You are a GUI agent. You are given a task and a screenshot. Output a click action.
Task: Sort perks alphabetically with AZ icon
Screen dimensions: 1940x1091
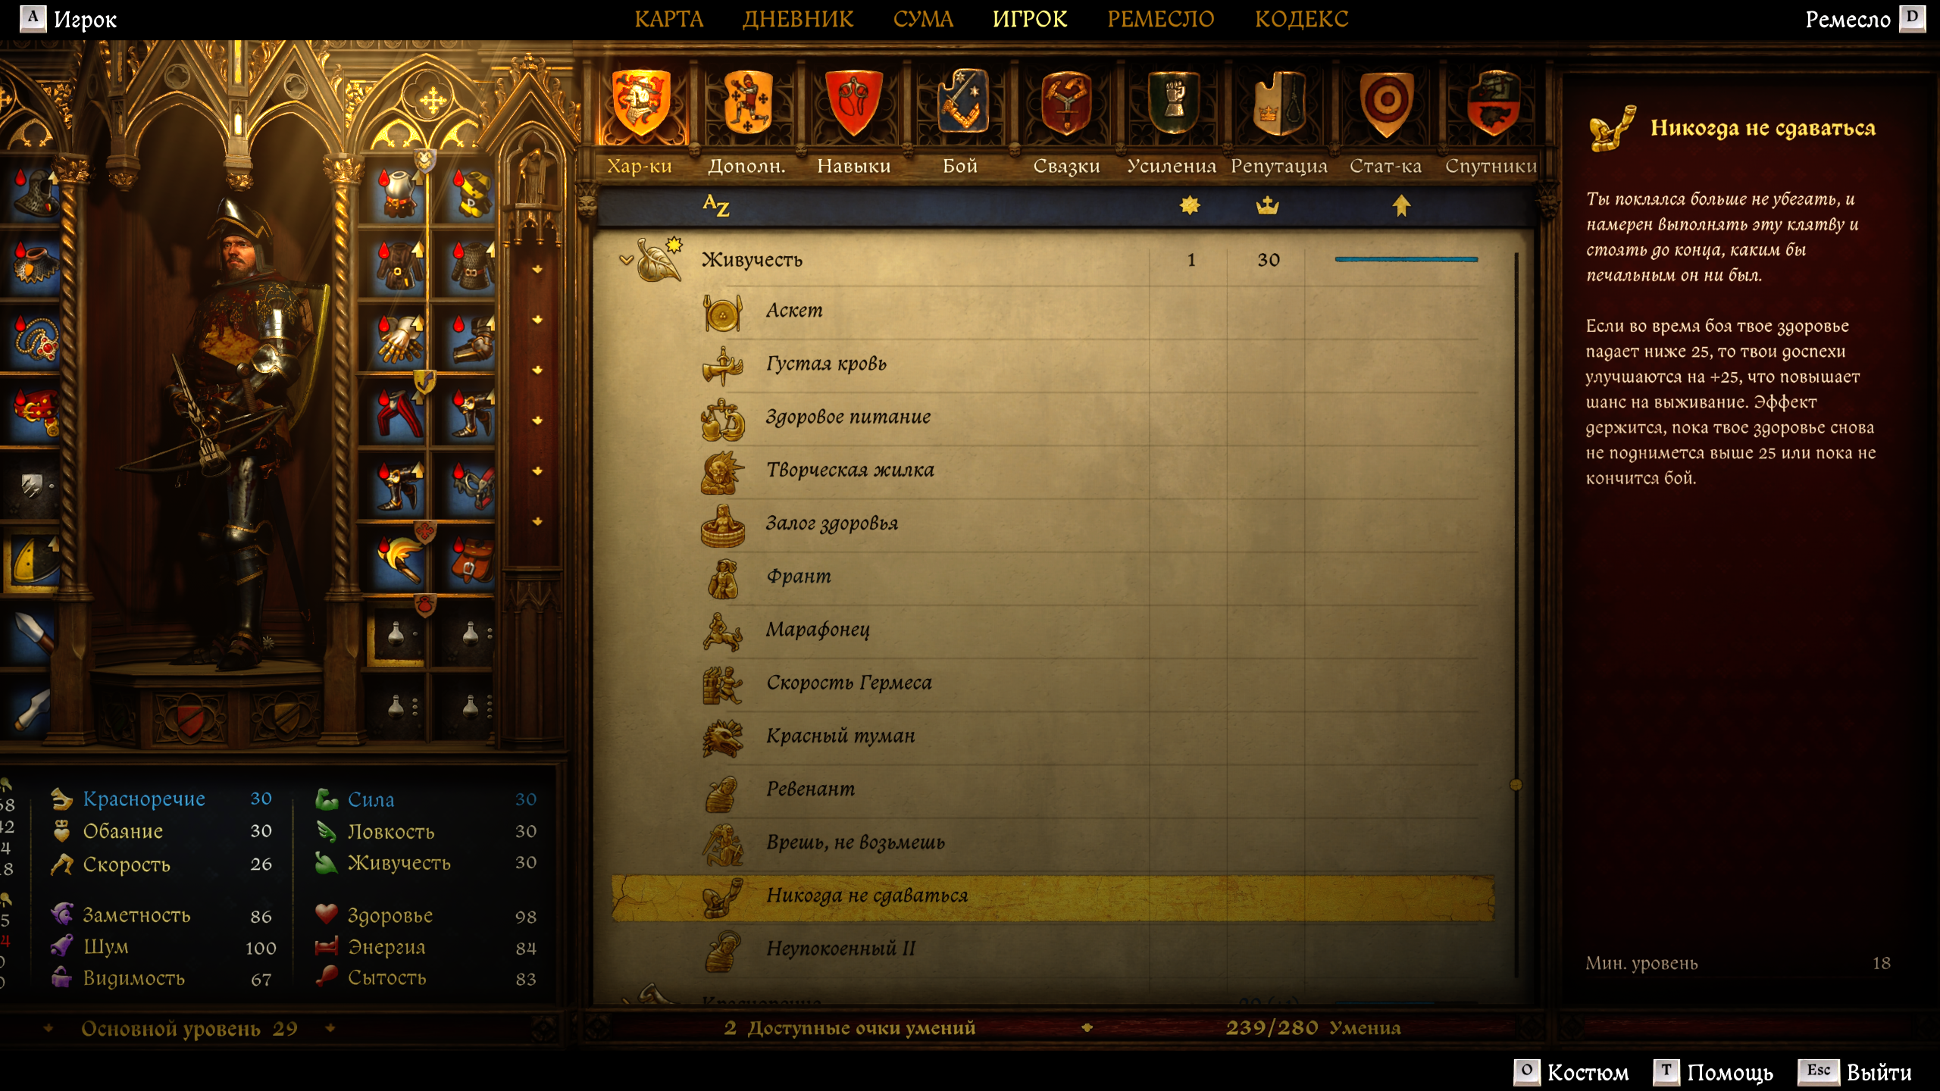point(715,205)
